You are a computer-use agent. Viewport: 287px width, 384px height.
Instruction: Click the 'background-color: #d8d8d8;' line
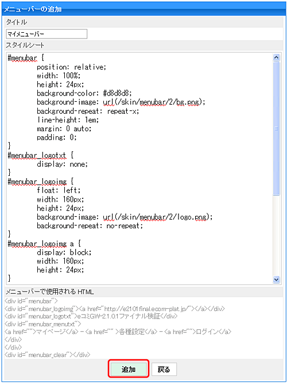(x=84, y=93)
